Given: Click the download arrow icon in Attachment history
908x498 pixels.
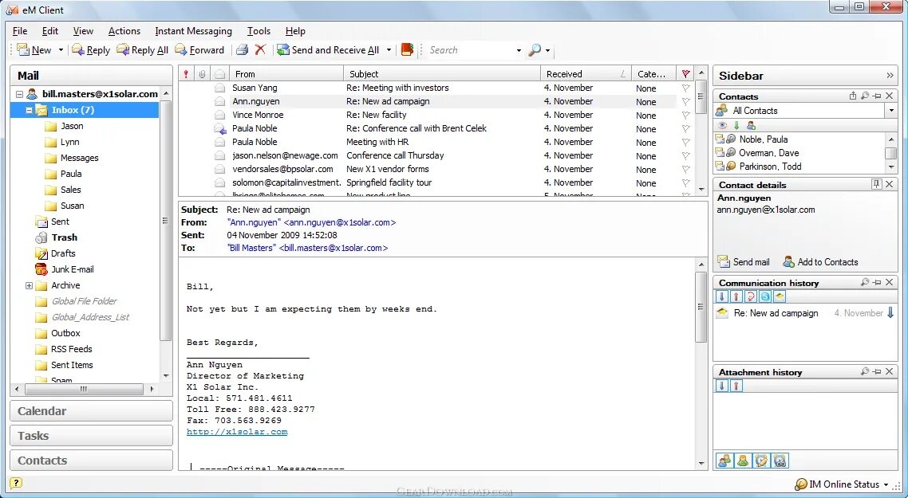Looking at the screenshot, I should pos(721,385).
